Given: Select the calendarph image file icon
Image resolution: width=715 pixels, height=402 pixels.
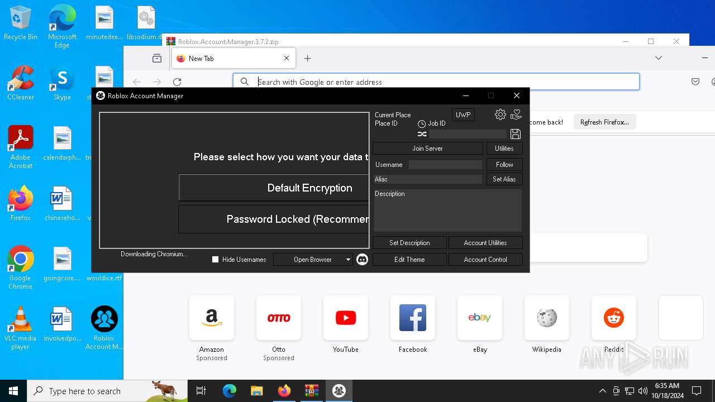Looking at the screenshot, I should [x=62, y=143].
